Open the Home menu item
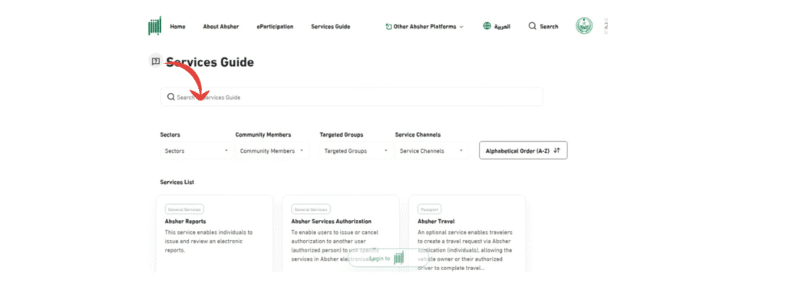Image resolution: width=786 pixels, height=287 pixels. click(177, 27)
